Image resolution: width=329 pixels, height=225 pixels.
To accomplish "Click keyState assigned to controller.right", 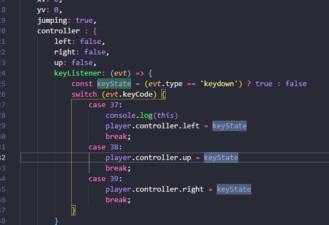I will pyautogui.click(x=234, y=189).
